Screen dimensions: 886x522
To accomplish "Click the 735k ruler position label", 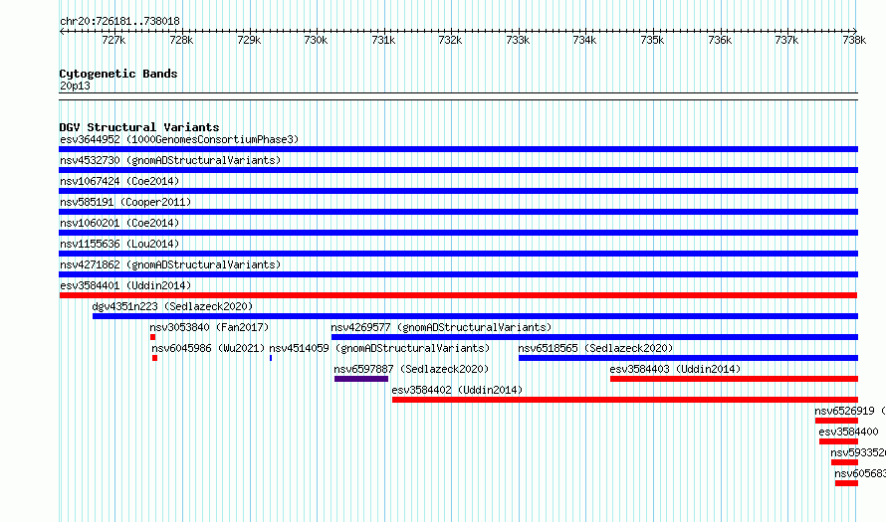I will point(652,41).
